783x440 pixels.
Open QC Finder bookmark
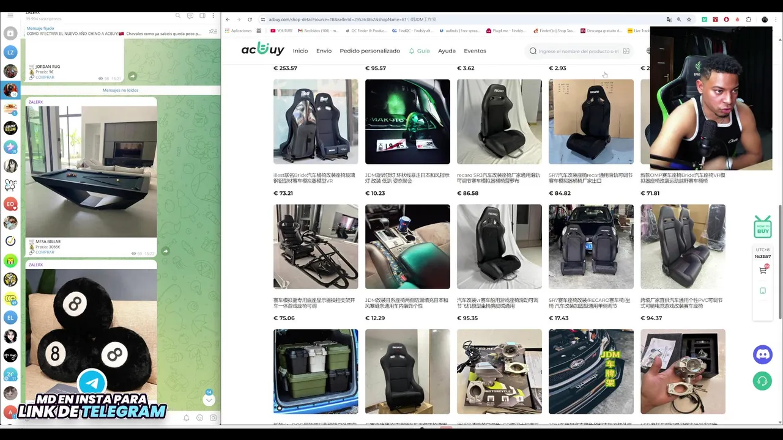pos(365,31)
